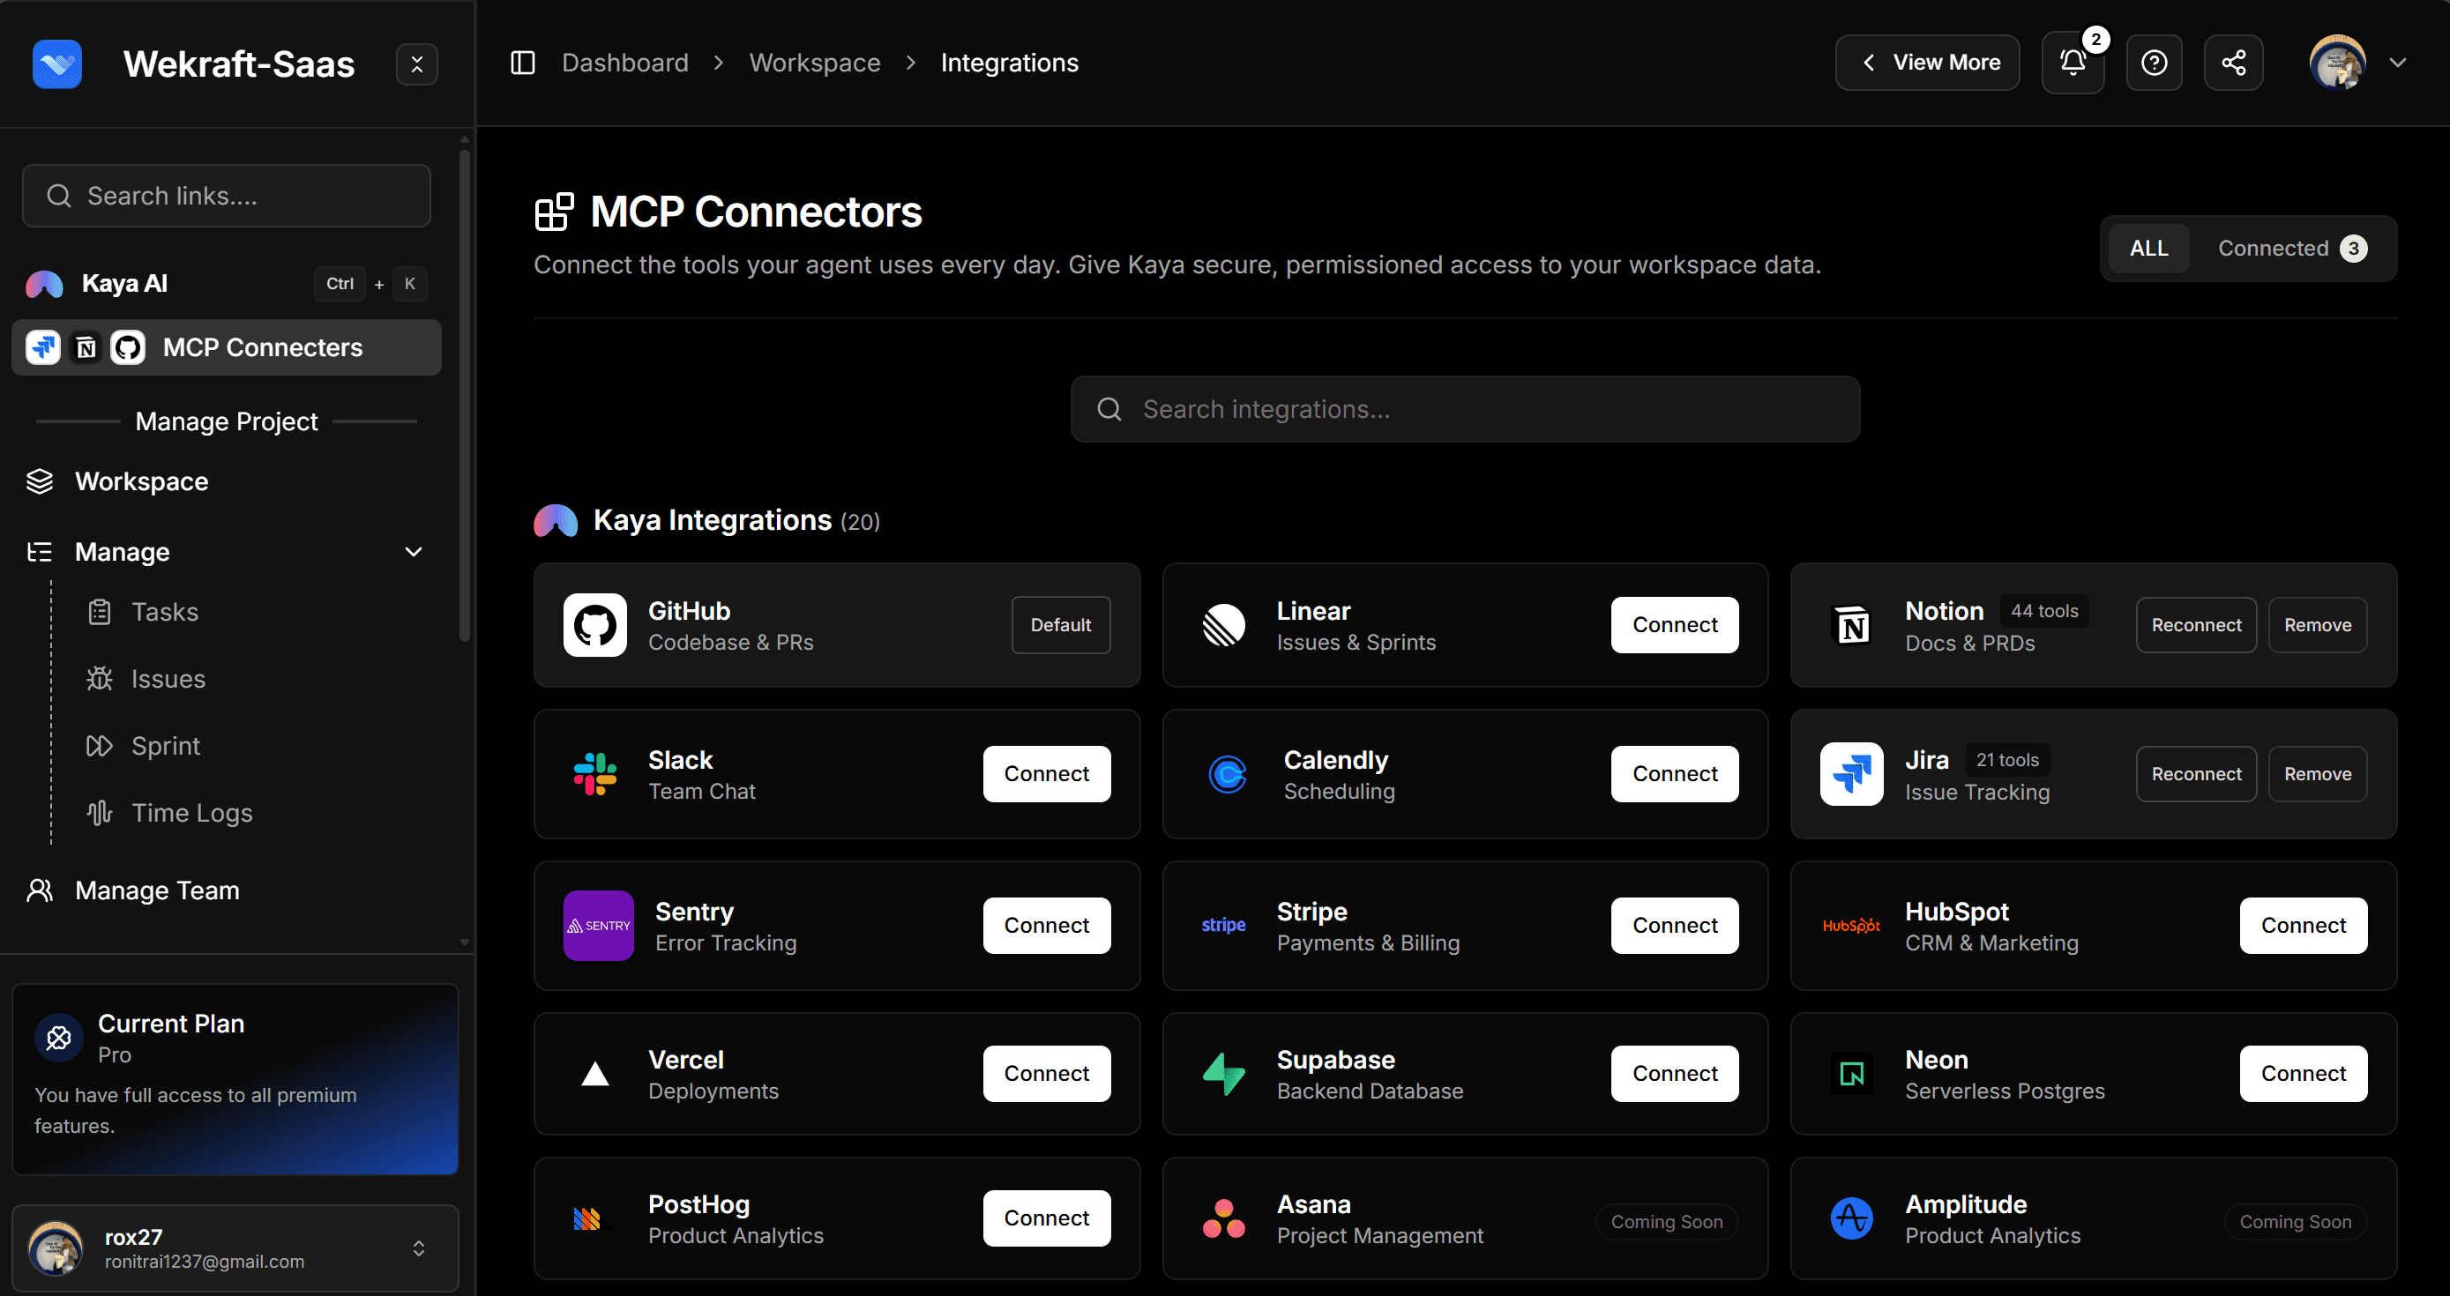2450x1296 pixels.
Task: Click the Wekraft-Saas logo icon
Action: [57, 63]
